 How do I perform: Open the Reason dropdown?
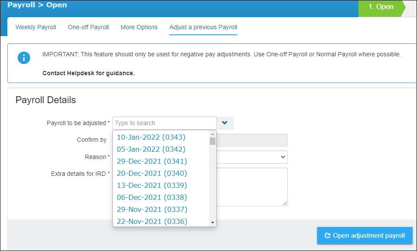[252, 157]
